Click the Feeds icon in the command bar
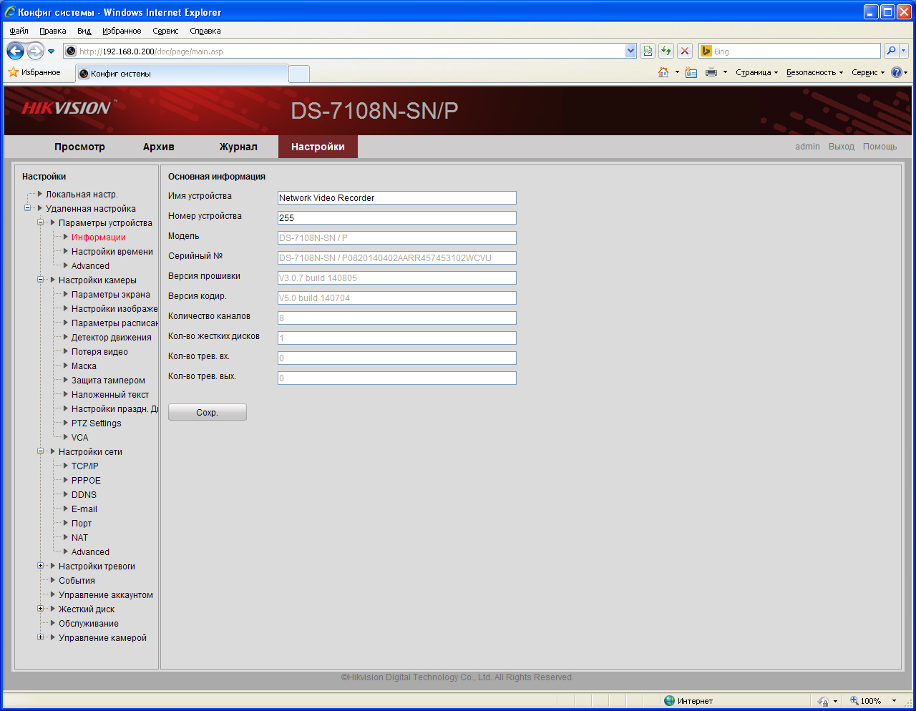This screenshot has width=916, height=711. pos(691,72)
